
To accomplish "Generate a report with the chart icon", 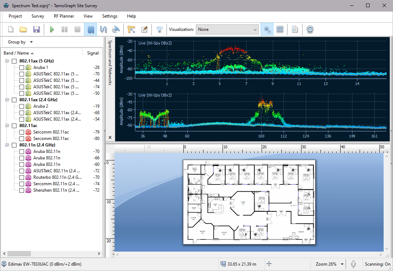I will tap(295, 29).
